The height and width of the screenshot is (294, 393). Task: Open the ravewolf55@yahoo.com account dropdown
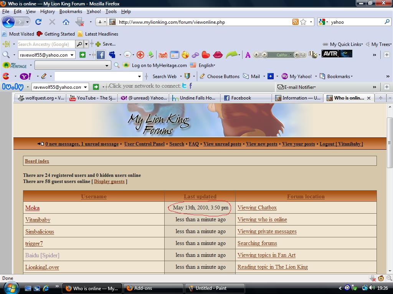click(72, 55)
